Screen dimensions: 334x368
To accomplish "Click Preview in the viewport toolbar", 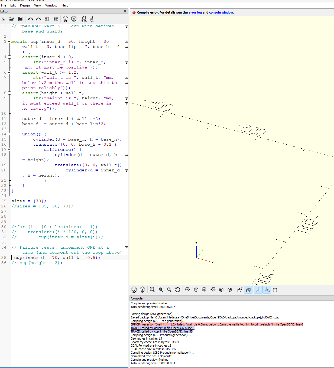I will coord(134,290).
